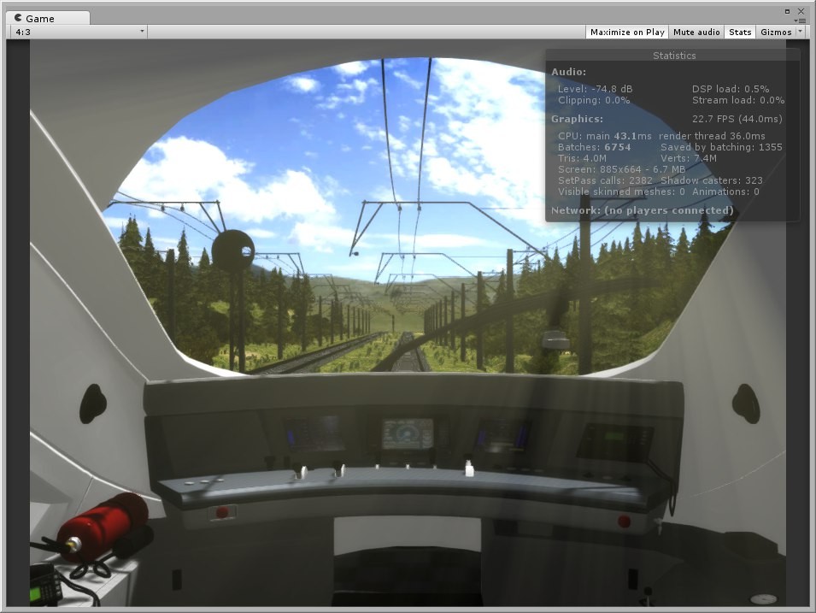Toggle Maximize on Play
The height and width of the screenshot is (613, 816).
pyautogui.click(x=627, y=32)
